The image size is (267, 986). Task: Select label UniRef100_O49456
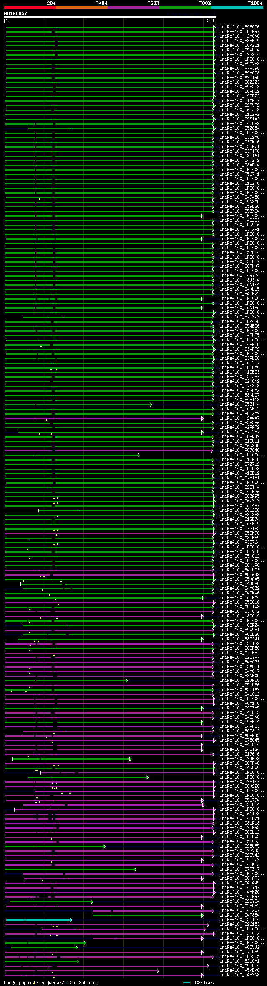tap(239, 197)
